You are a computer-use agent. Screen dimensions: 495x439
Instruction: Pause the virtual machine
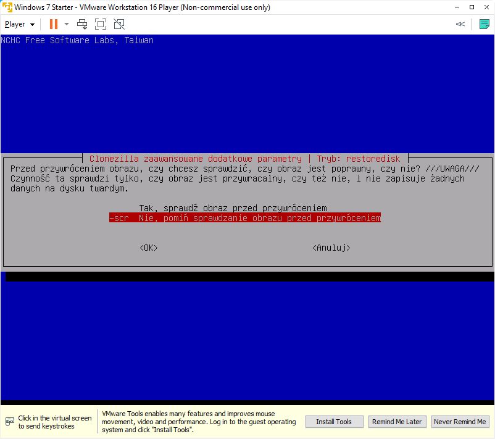(54, 24)
